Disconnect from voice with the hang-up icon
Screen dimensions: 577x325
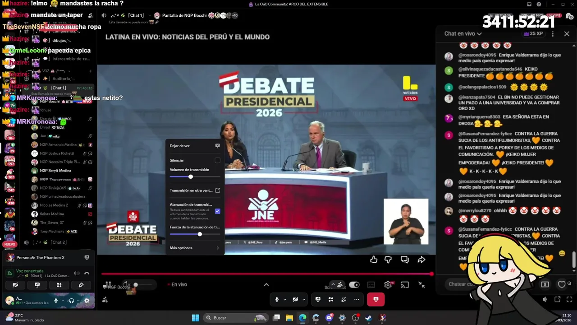click(x=87, y=273)
